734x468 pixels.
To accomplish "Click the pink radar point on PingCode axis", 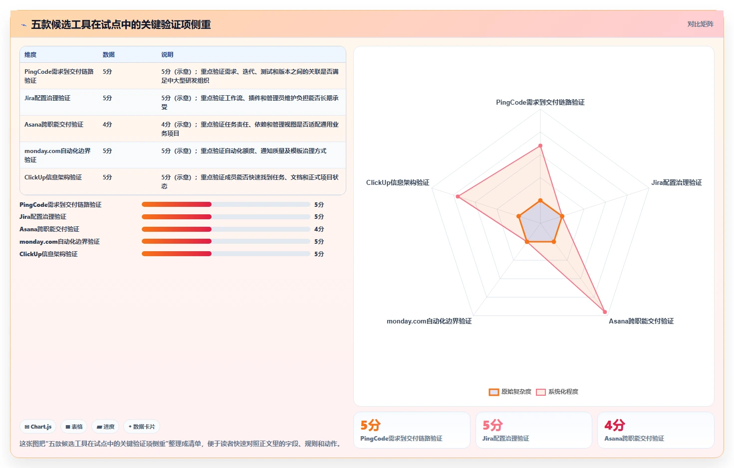I will coord(540,146).
